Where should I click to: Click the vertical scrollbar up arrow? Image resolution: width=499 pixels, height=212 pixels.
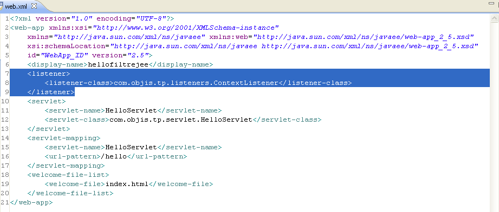point(494,19)
